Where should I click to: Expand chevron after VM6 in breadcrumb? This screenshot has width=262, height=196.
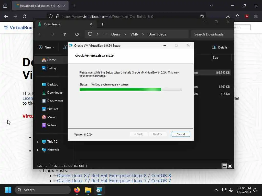coord(143,34)
